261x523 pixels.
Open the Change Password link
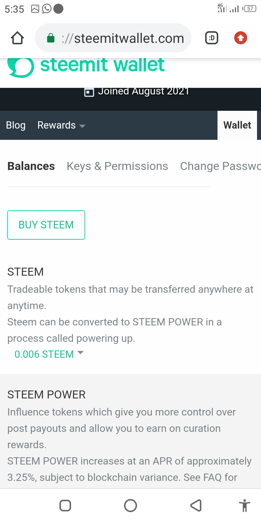coord(220,166)
